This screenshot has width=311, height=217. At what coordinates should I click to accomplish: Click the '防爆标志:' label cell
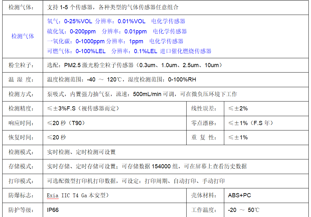(x=23, y=195)
